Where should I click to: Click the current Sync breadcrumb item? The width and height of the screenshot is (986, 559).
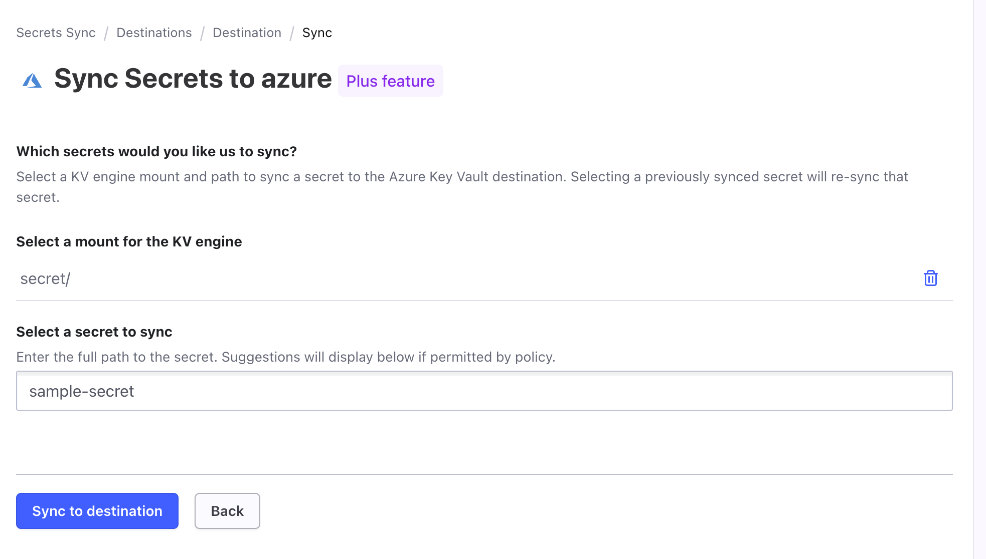tap(317, 33)
